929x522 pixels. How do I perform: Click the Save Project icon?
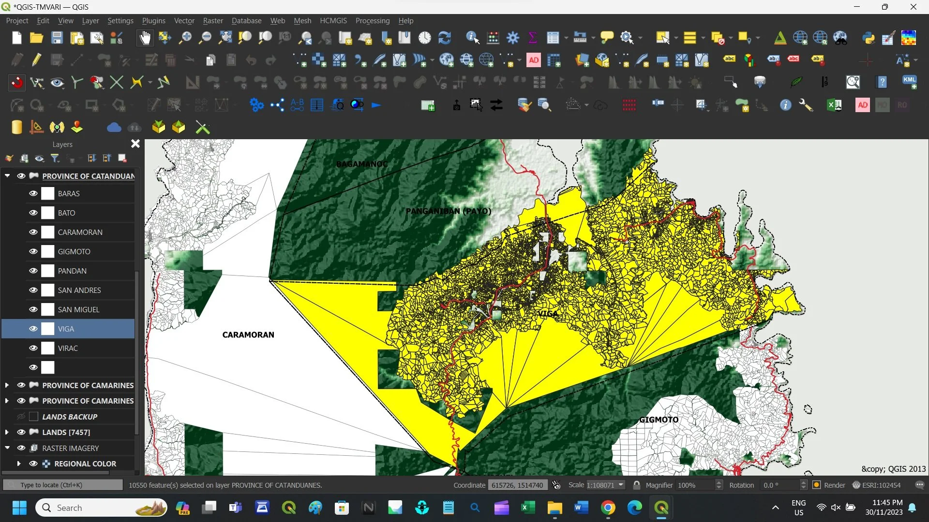(57, 38)
